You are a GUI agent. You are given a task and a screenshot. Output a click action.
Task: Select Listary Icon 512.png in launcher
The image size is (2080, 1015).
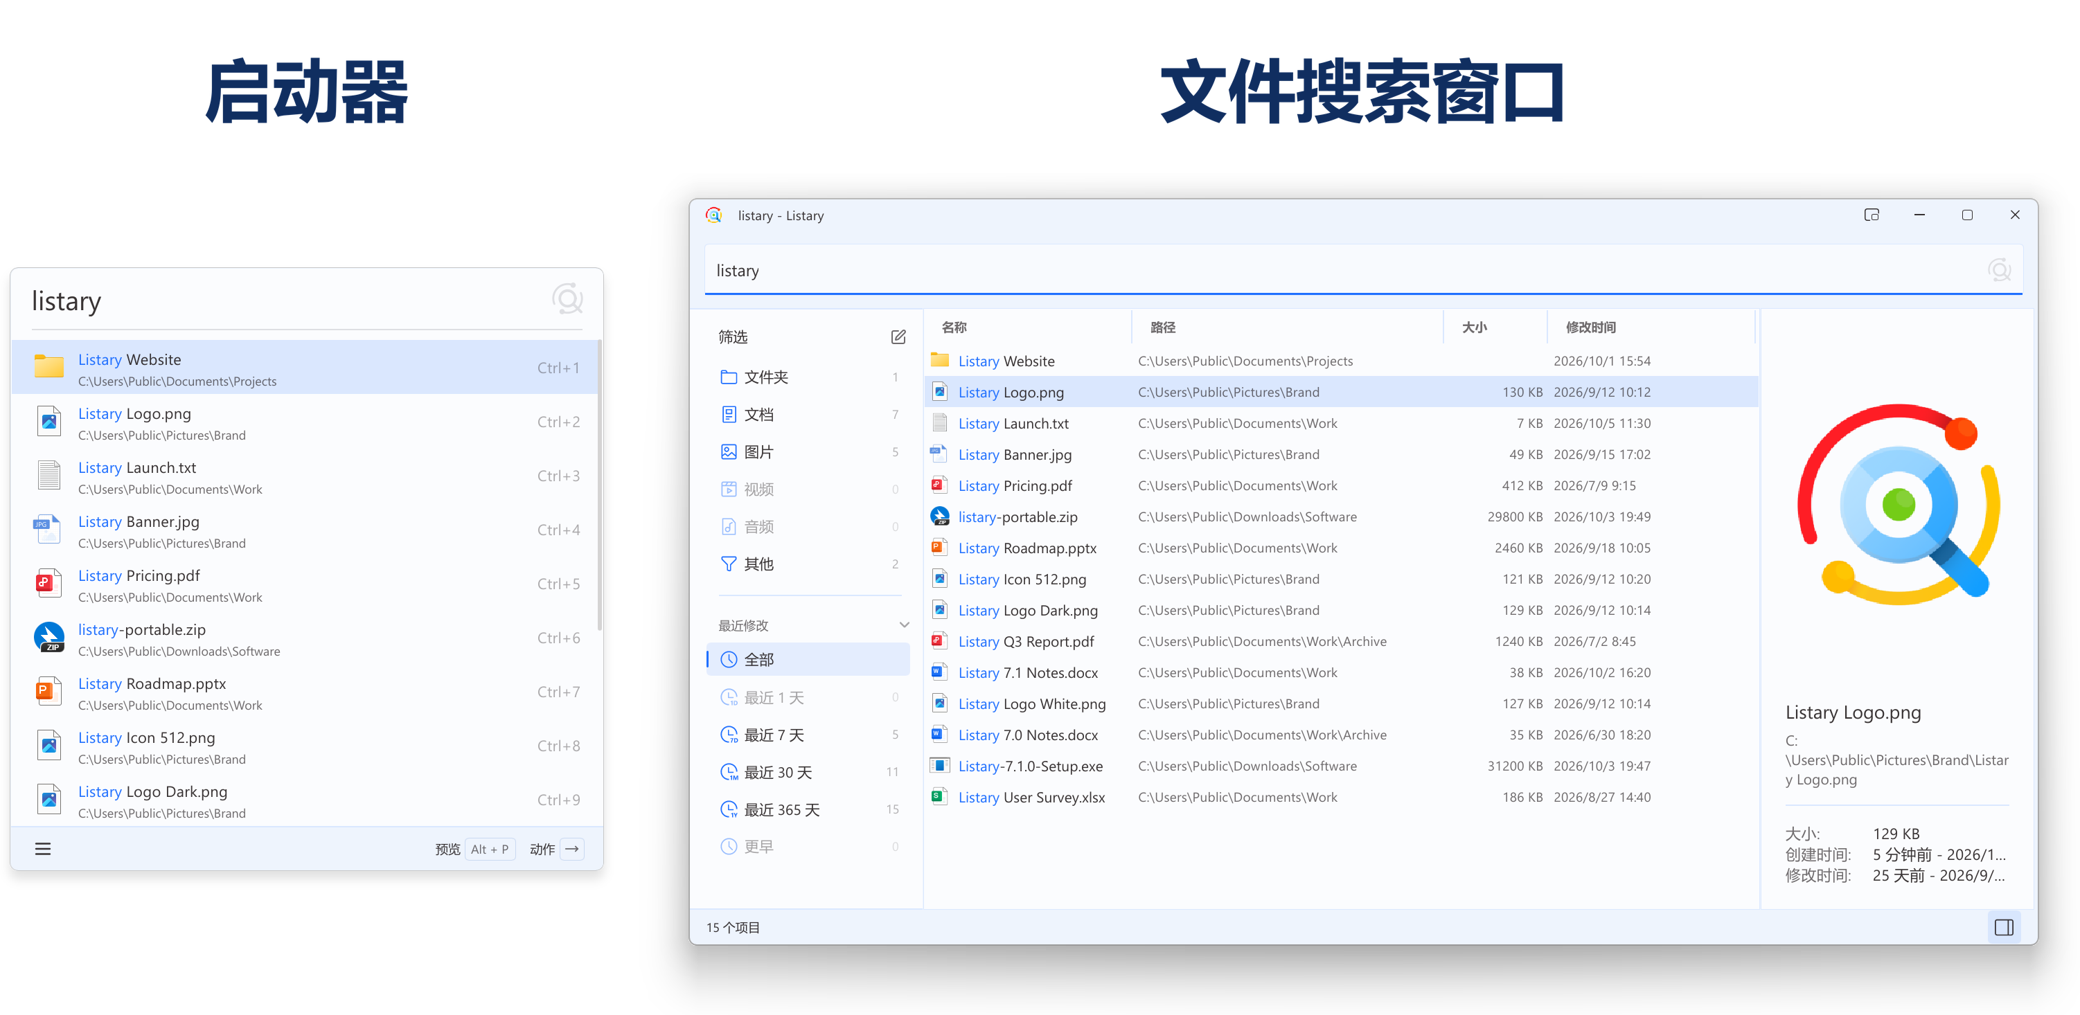pos(304,746)
